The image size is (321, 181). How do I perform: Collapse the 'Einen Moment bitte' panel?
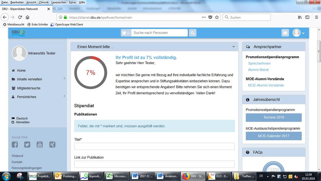(x=234, y=47)
